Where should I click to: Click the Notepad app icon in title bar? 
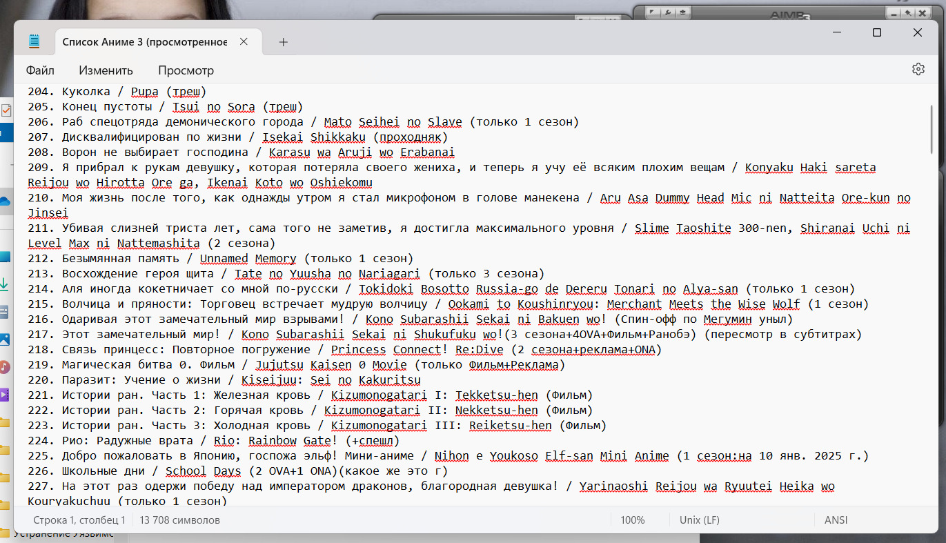pos(35,41)
